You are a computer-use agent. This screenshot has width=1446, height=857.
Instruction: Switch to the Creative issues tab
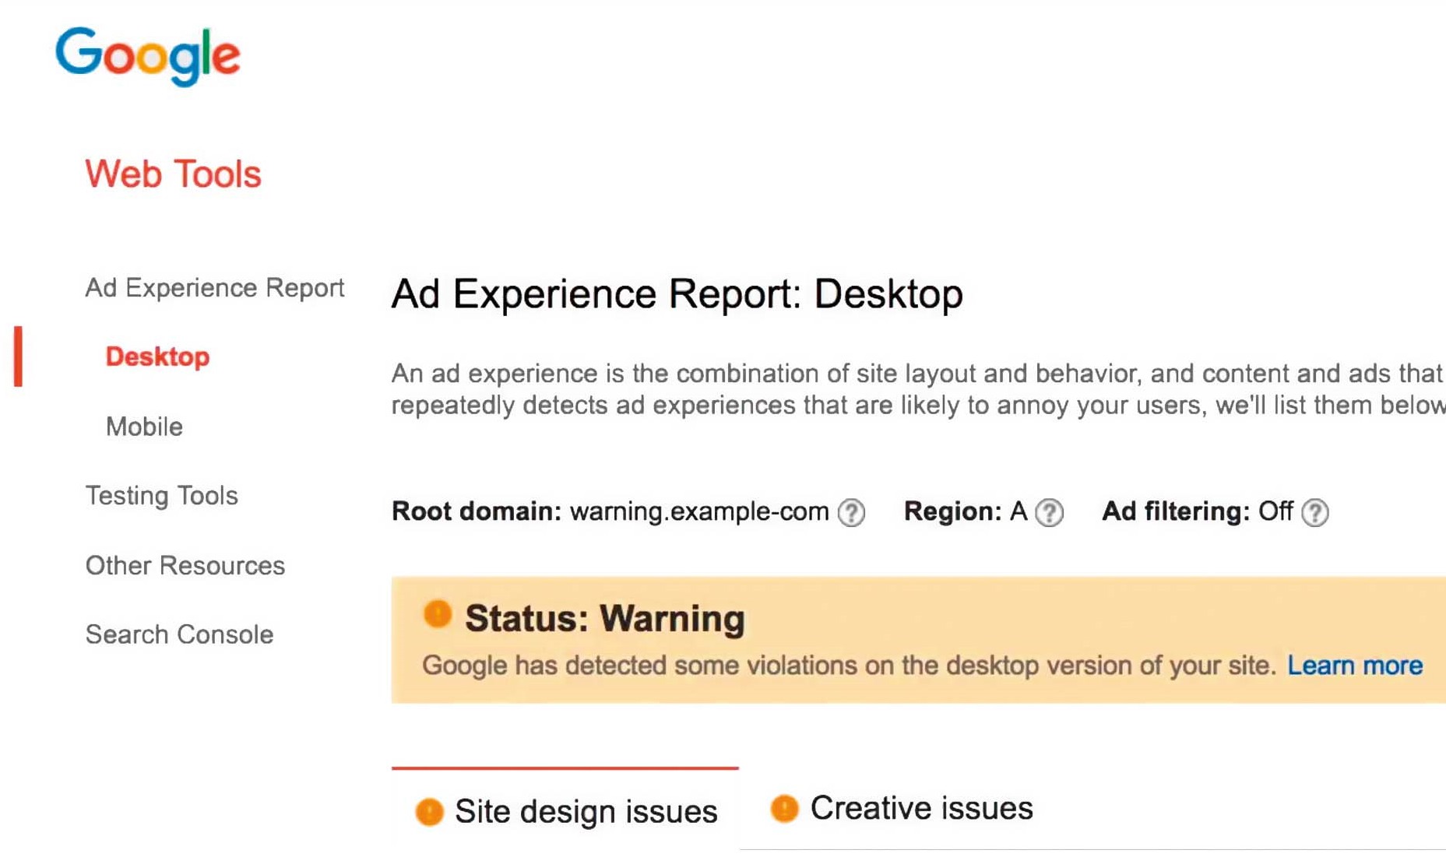coord(921,809)
